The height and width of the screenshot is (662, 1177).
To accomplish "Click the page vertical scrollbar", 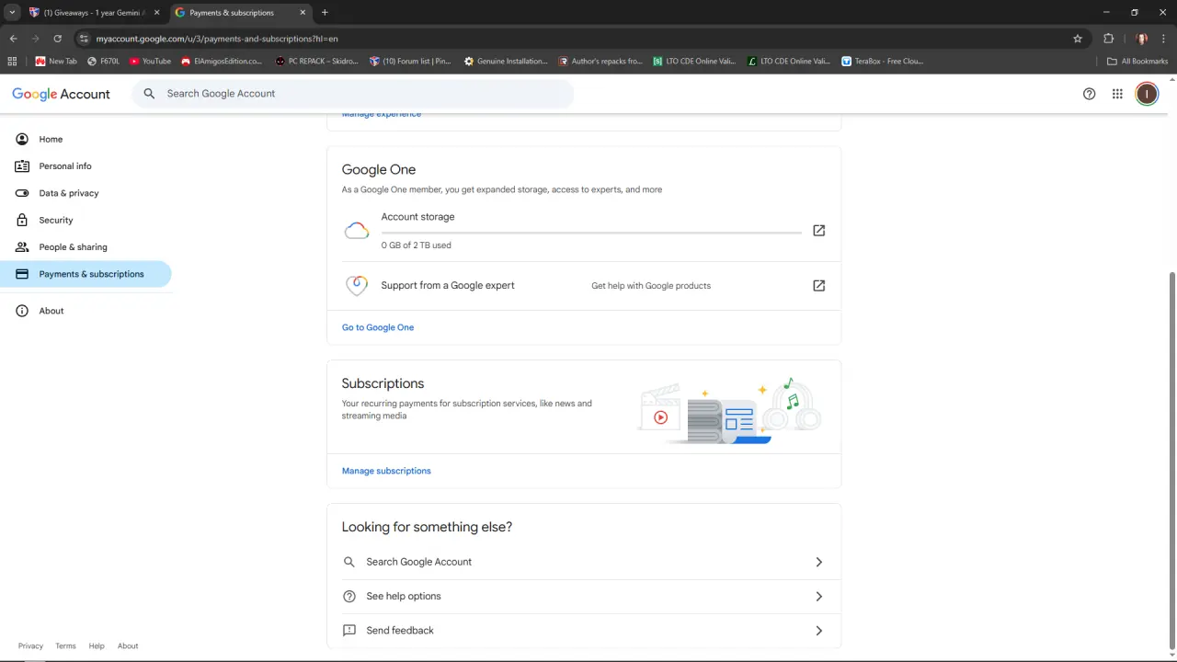I will point(1171,460).
